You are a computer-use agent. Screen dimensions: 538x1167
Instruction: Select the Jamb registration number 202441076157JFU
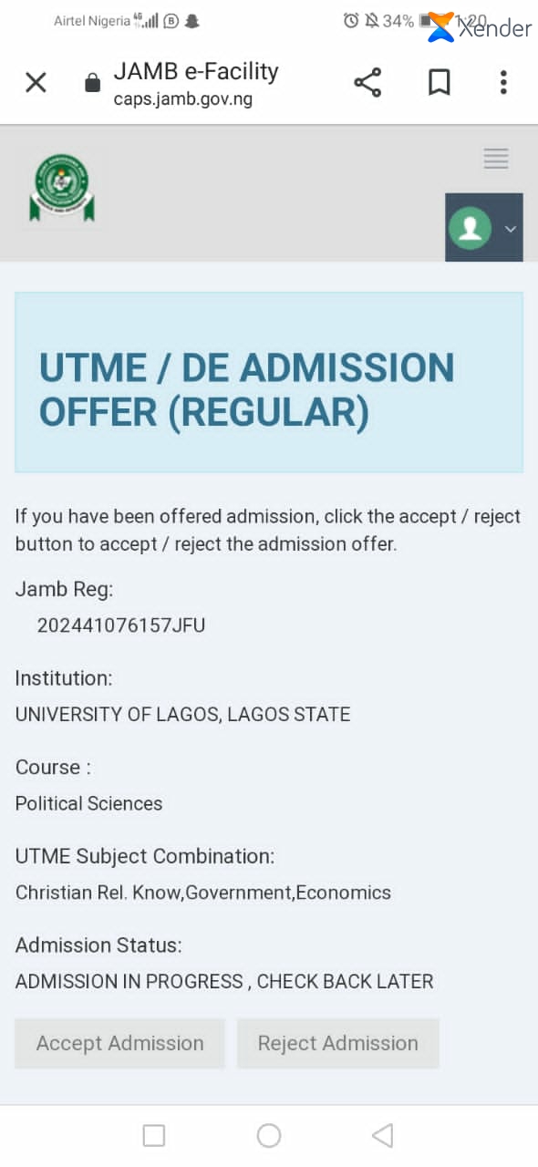[x=121, y=625]
